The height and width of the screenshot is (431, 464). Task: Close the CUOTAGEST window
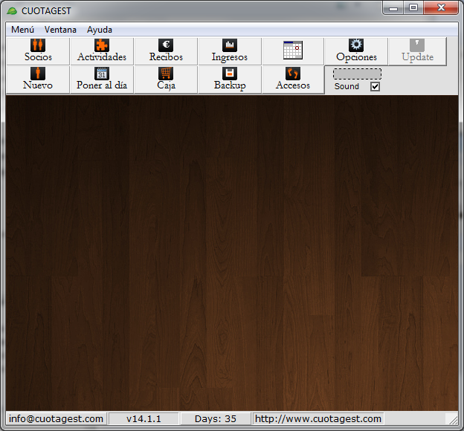pos(441,8)
